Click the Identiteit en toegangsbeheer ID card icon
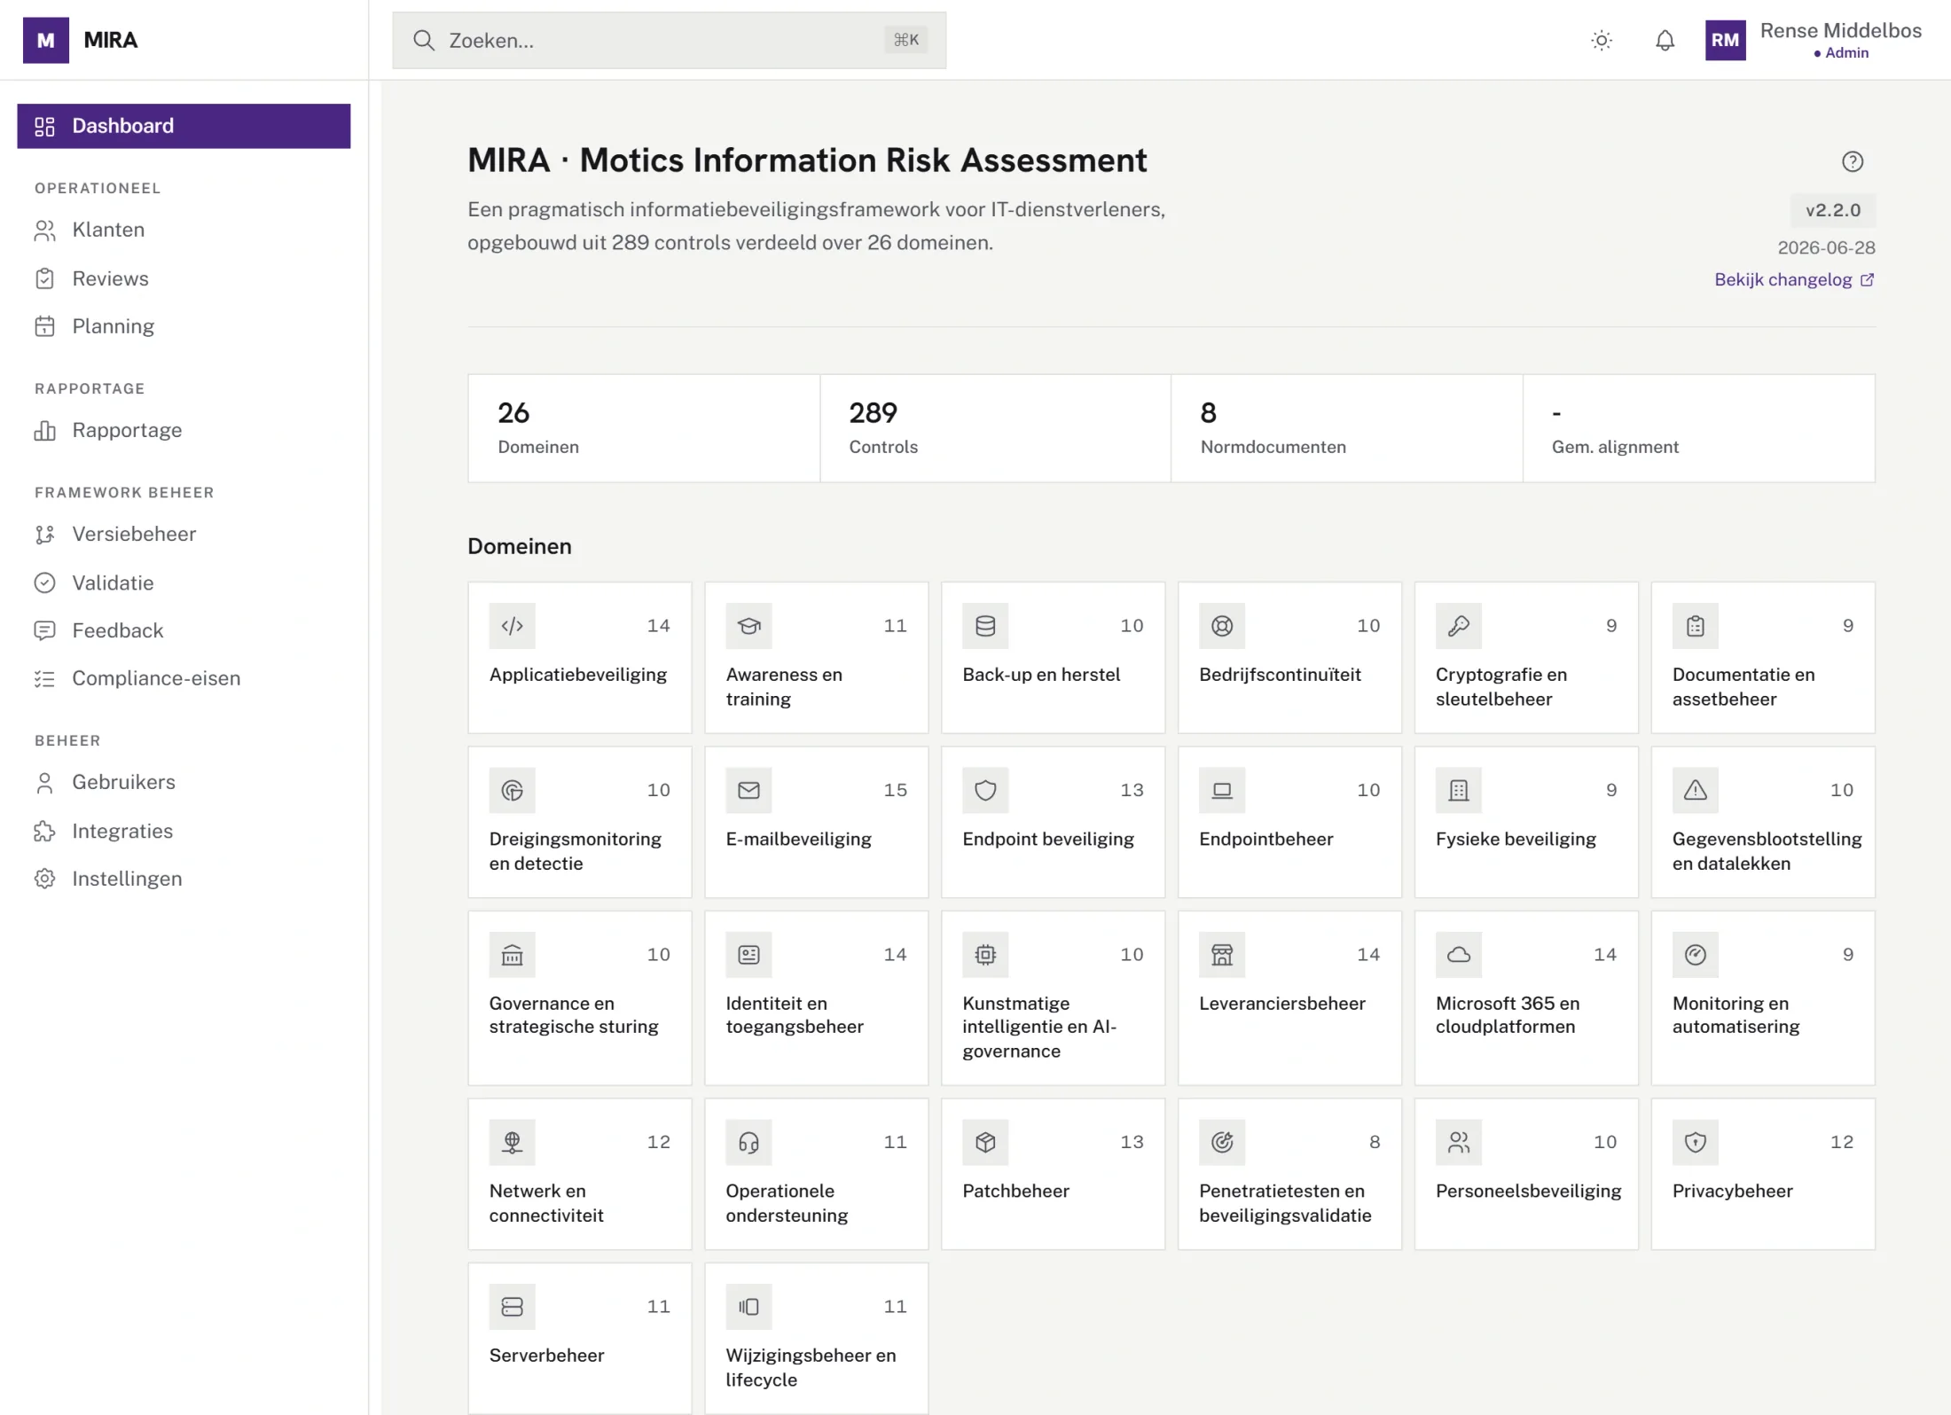The height and width of the screenshot is (1415, 1951). (748, 955)
